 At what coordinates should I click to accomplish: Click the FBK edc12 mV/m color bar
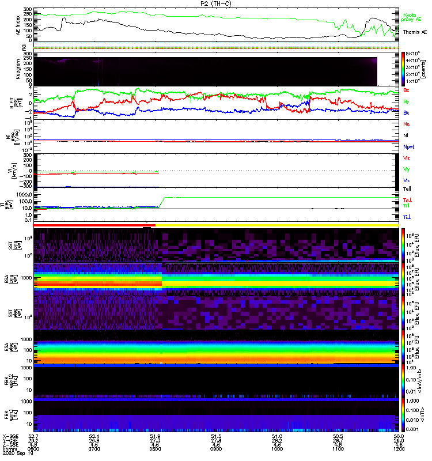coord(403,381)
